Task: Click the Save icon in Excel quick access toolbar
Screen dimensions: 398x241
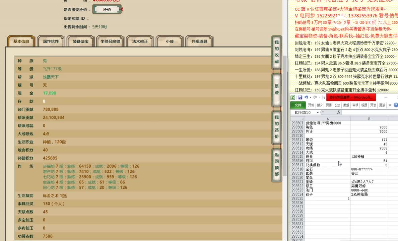Action: [x=300, y=97]
